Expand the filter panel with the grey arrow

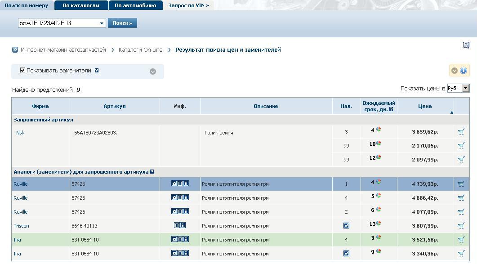click(x=153, y=71)
